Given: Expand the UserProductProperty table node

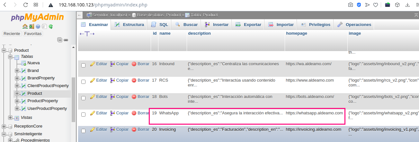Looking at the screenshot, I should (17, 109).
